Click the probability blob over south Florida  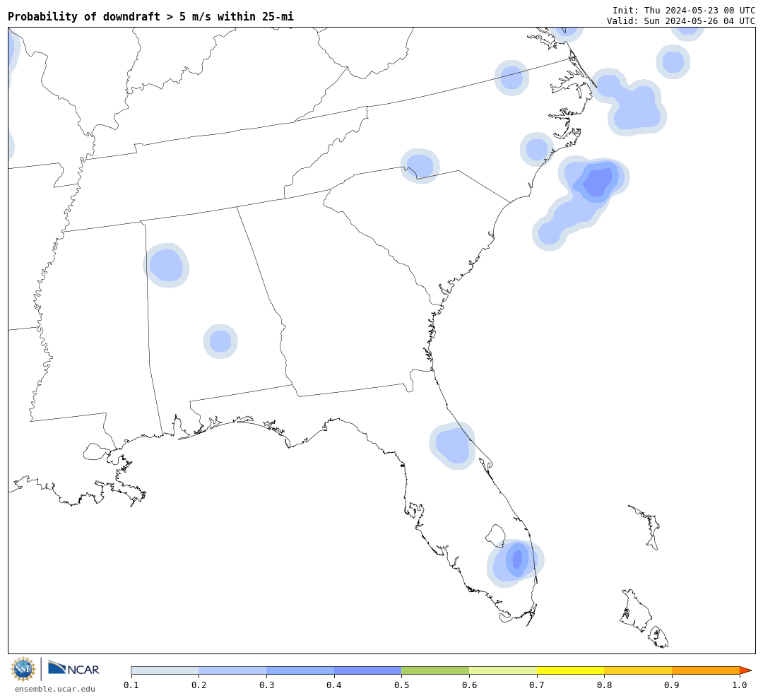[515, 562]
